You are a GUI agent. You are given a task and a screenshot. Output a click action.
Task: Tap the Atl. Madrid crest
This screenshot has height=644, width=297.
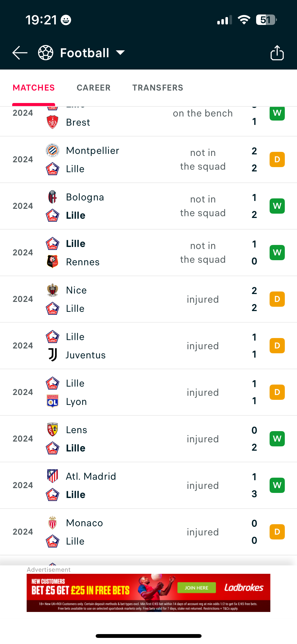53,476
